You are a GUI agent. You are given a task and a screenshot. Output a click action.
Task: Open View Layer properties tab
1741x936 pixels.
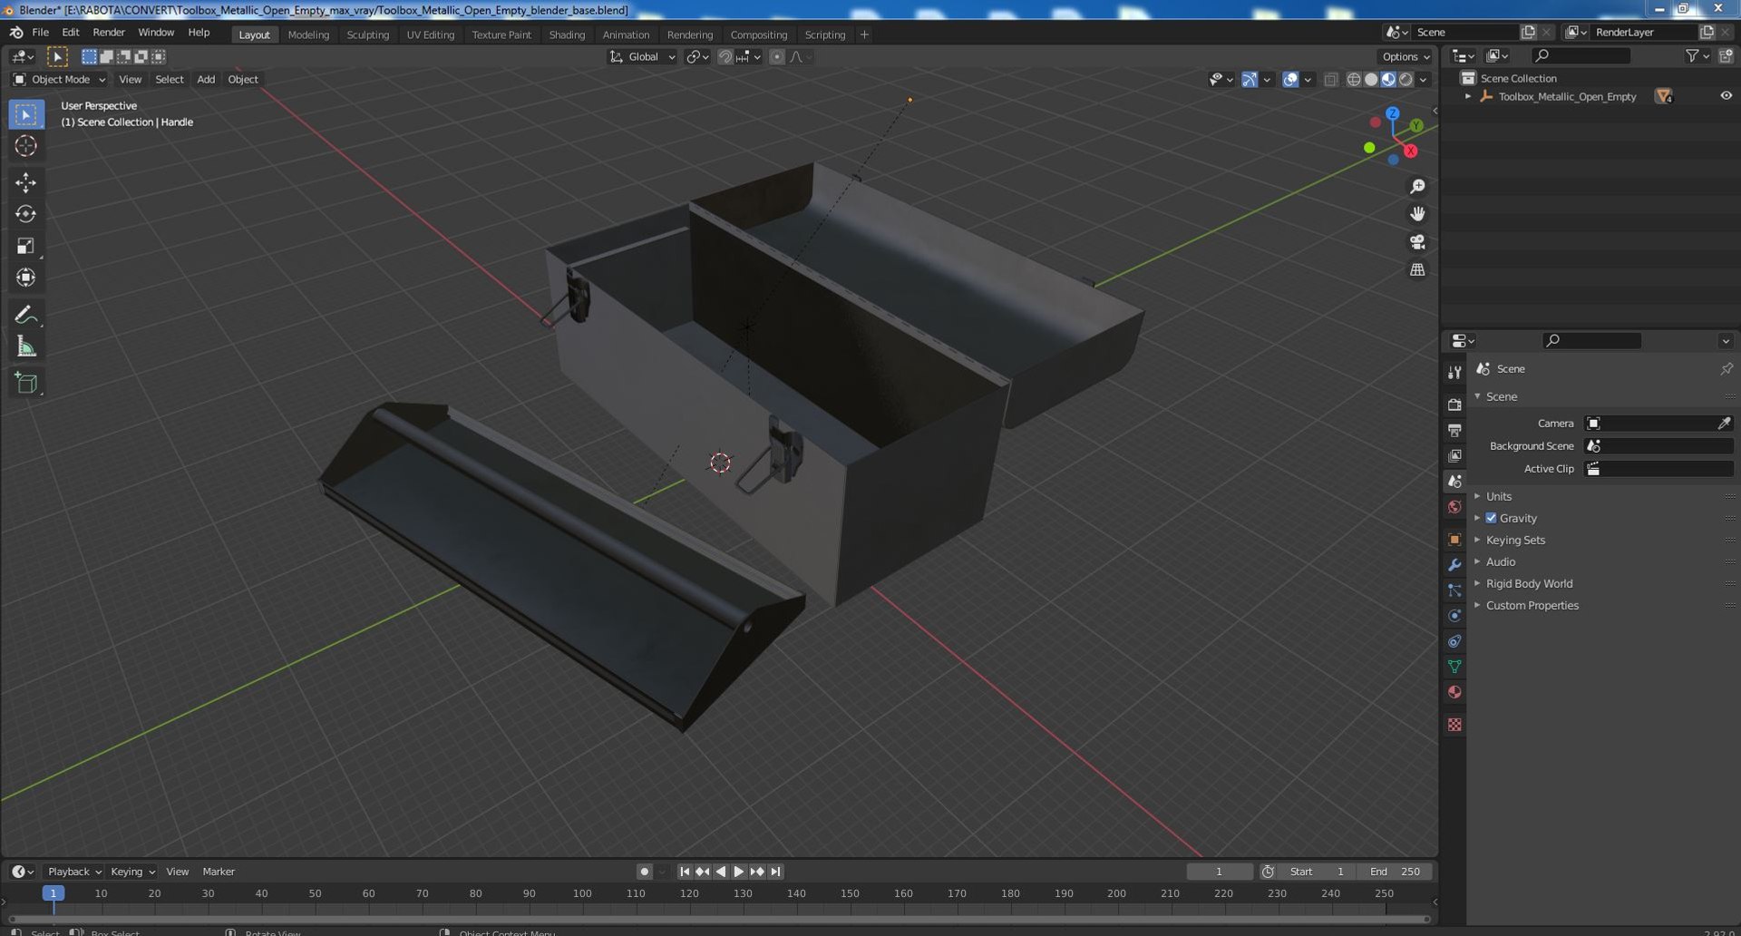coord(1454,455)
